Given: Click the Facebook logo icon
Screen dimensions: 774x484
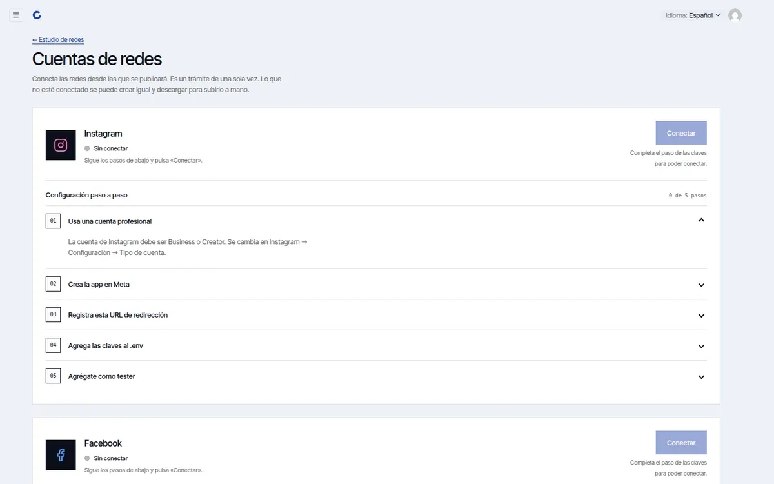Looking at the screenshot, I should [x=61, y=455].
